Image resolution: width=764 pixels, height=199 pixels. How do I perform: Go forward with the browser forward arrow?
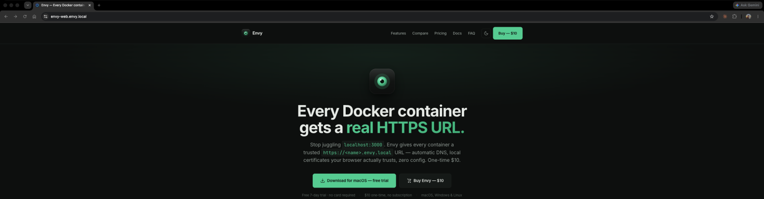(15, 16)
